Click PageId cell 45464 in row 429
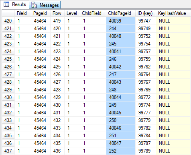This screenshot has height=155, width=191. 41,90
